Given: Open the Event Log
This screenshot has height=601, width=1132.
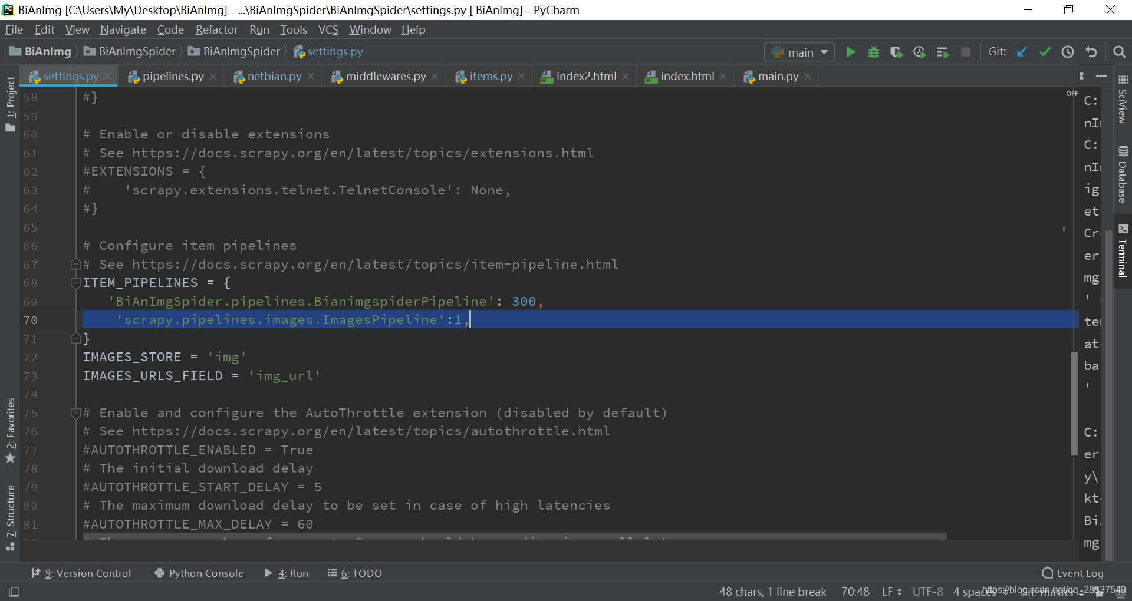Looking at the screenshot, I should click(x=1072, y=573).
